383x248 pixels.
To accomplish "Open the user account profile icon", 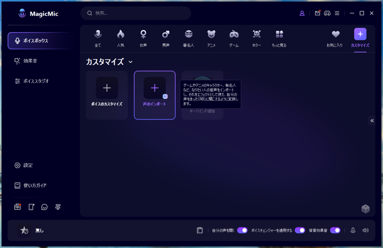I will (302, 13).
